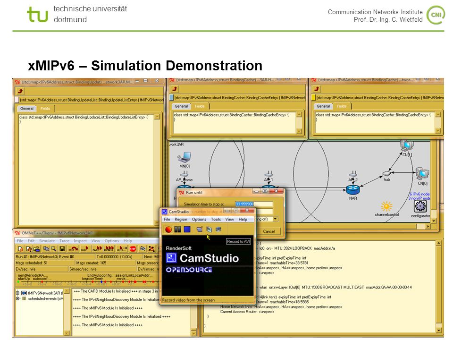Image resolution: width=453 pixels, height=340 pixels.
Task: Open the File menu in OMNeT++ window
Action: [20, 240]
